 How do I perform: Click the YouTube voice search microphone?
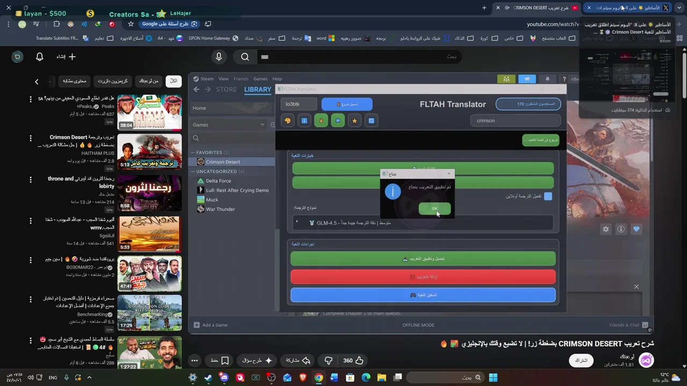(218, 57)
